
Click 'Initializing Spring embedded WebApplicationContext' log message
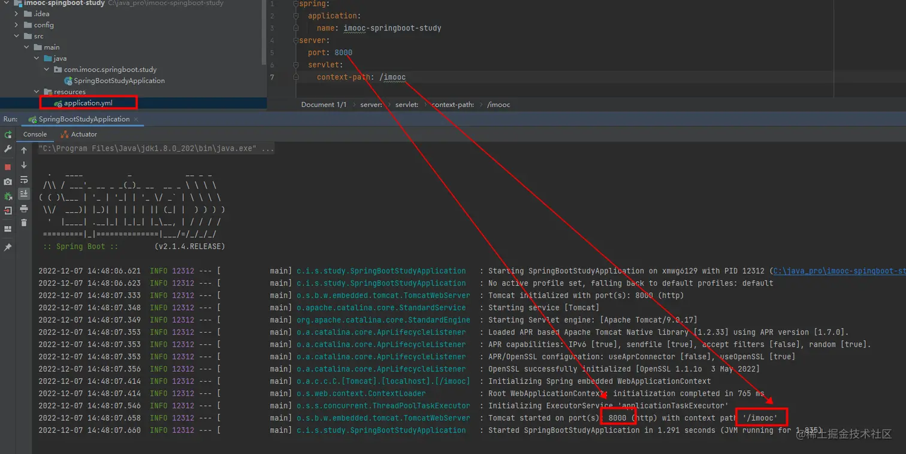point(599,381)
